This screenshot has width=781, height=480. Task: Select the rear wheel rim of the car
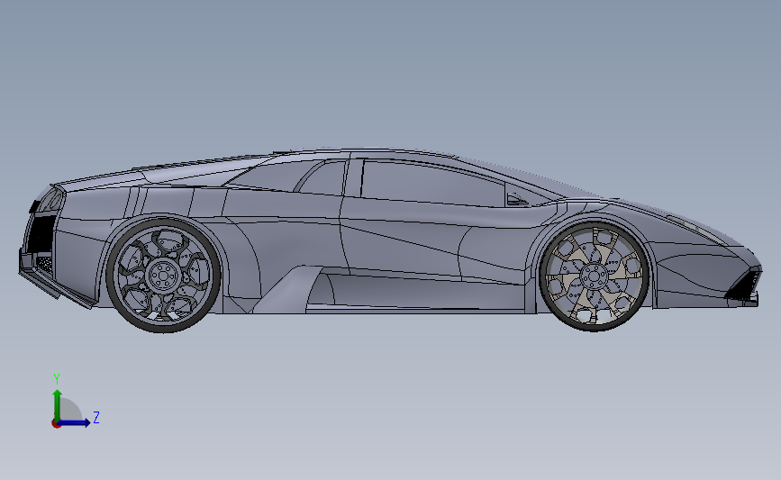163,275
